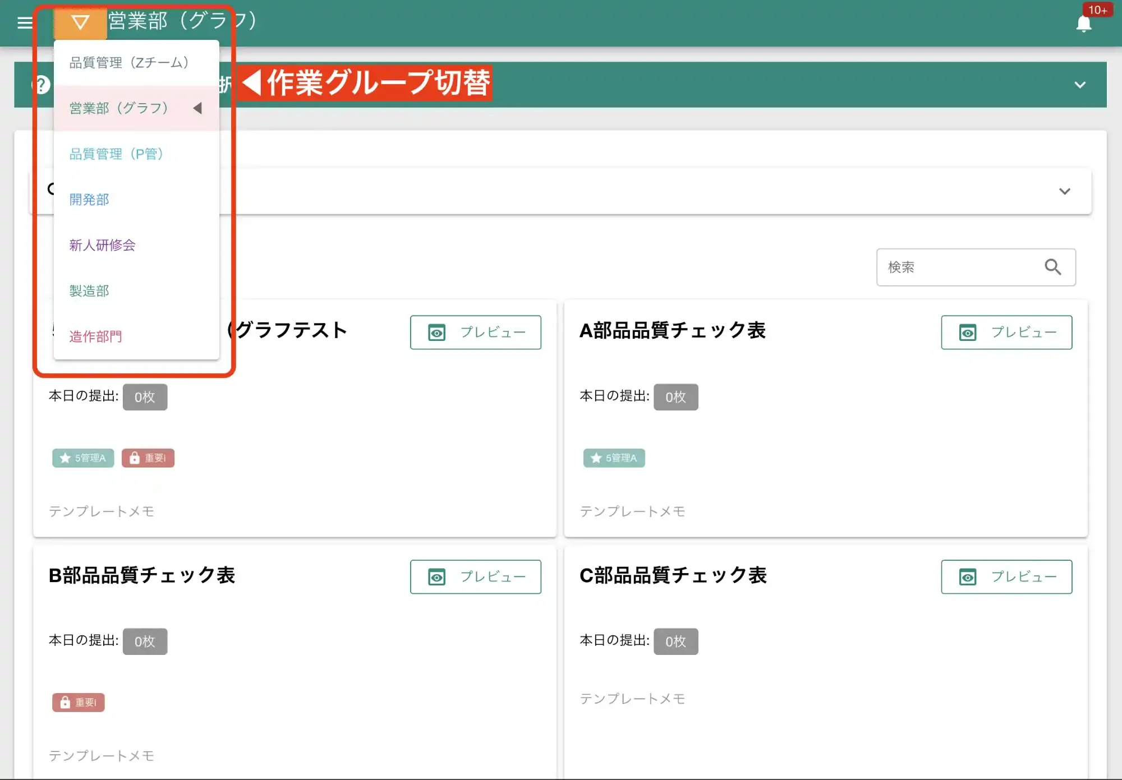
Task: Select 品質管理（Zチーム） from the group list
Action: 128,62
